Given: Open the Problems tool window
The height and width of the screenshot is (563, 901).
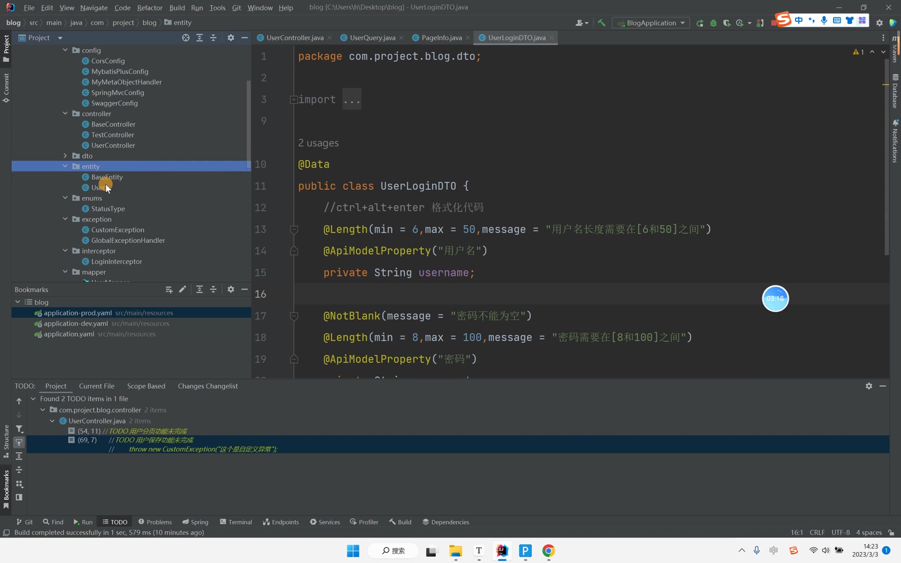Looking at the screenshot, I should pyautogui.click(x=155, y=522).
